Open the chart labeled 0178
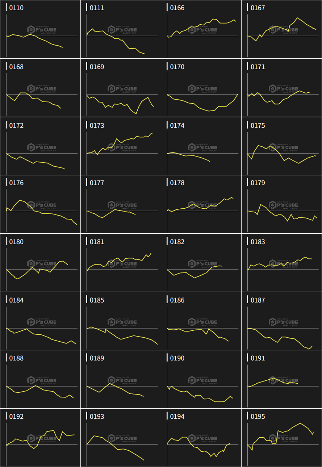 click(201, 205)
